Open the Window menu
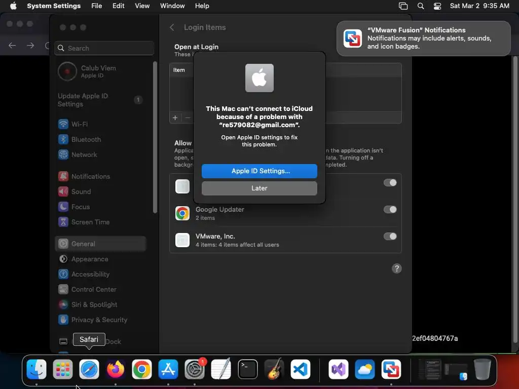Image resolution: width=519 pixels, height=389 pixels. click(172, 6)
